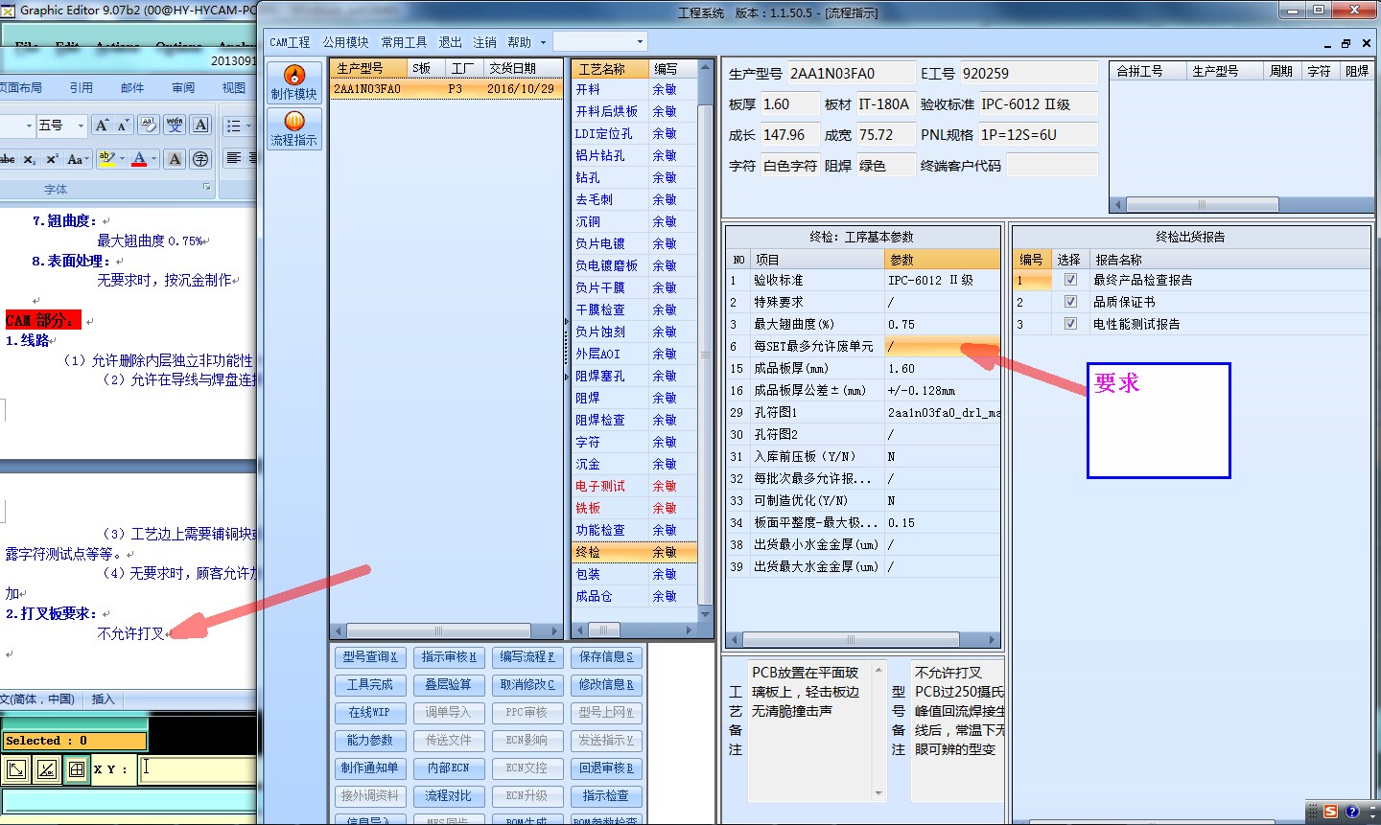
Task: Select 阻焊塞孔 process row
Action: [634, 376]
